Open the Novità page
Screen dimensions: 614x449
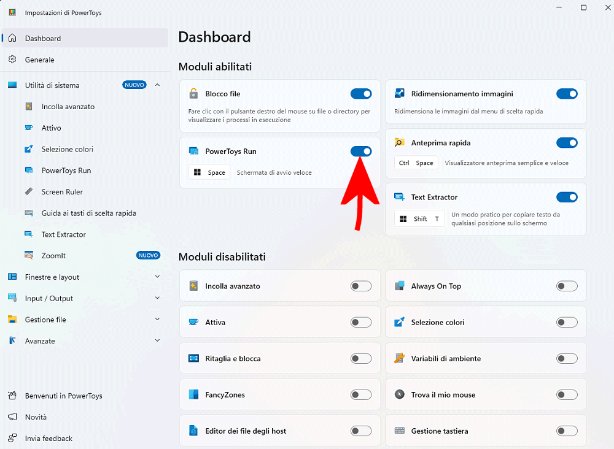(x=84, y=417)
